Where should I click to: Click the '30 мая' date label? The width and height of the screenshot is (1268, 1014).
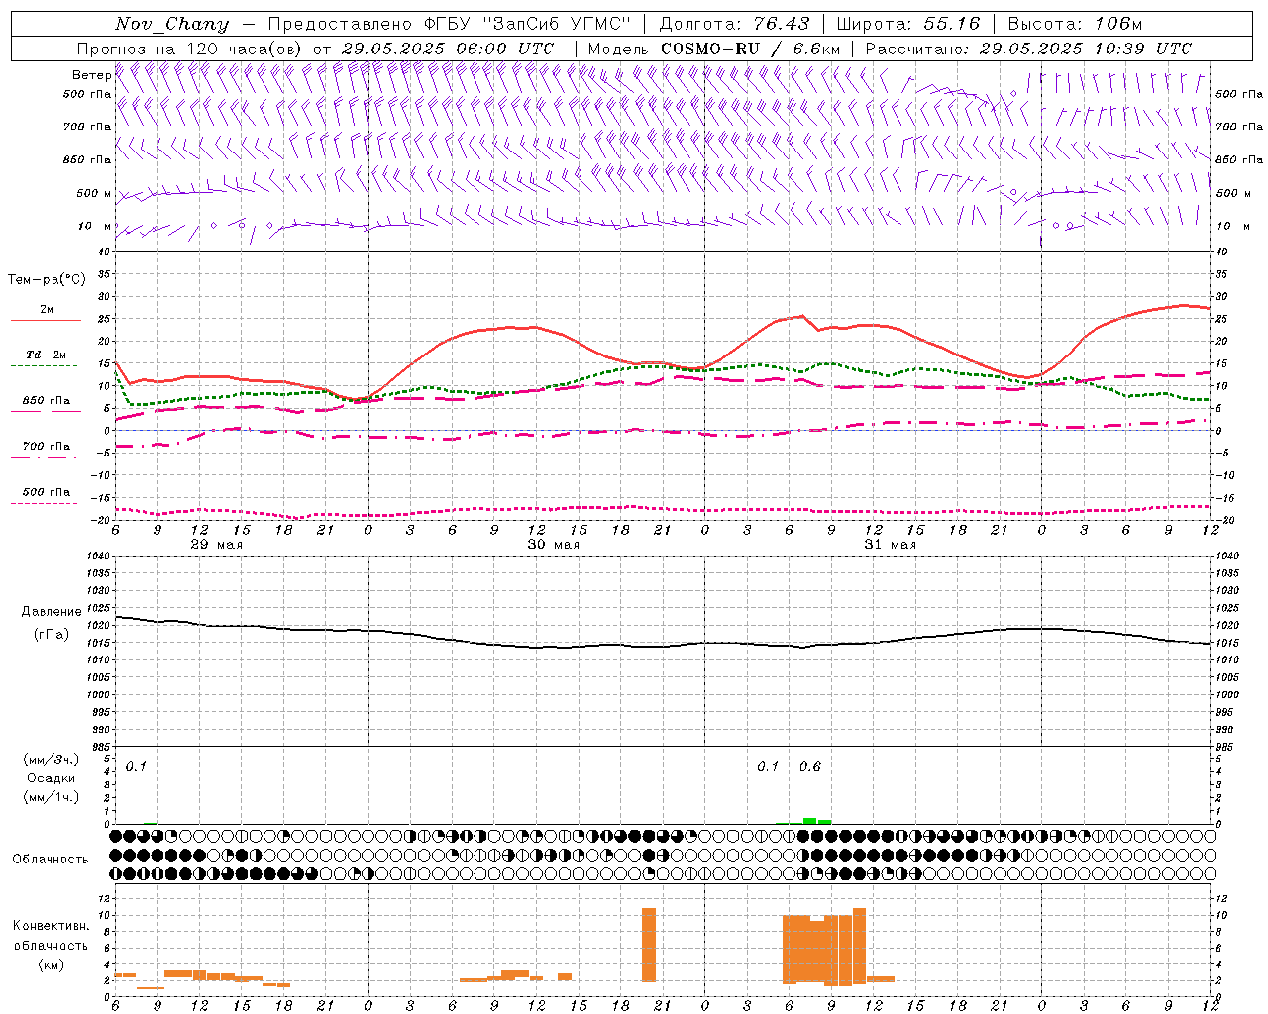(554, 545)
